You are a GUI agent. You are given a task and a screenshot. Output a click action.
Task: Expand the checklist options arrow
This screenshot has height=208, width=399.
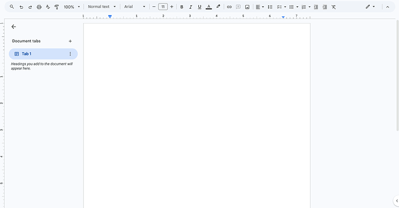click(285, 7)
